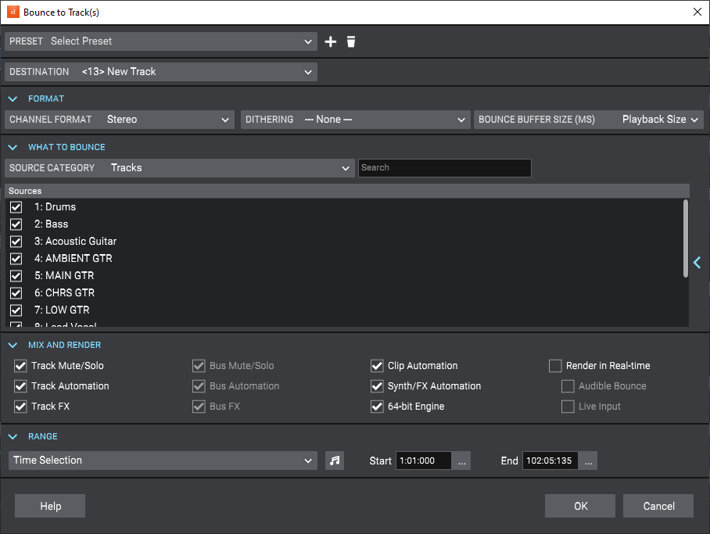710x534 pixels.
Task: Click the trash icon to delete preset
Action: pyautogui.click(x=351, y=41)
